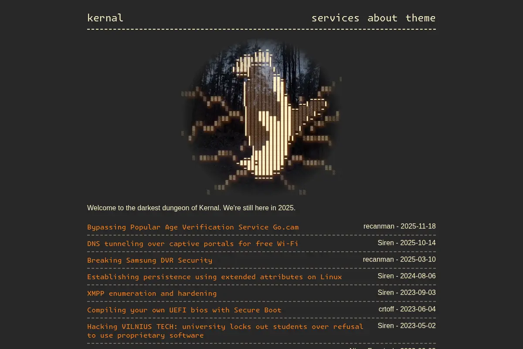The image size is (523, 349).
Task: Click recanman author on 2025-03-10 entry
Action: click(x=378, y=260)
